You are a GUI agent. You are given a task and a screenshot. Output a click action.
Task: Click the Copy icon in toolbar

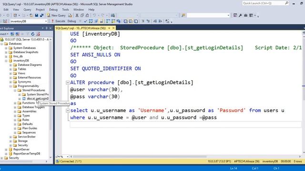point(82,15)
